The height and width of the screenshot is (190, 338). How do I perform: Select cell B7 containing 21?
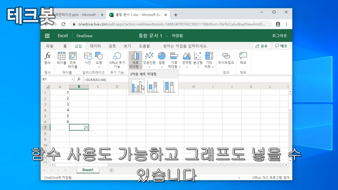(x=79, y=127)
